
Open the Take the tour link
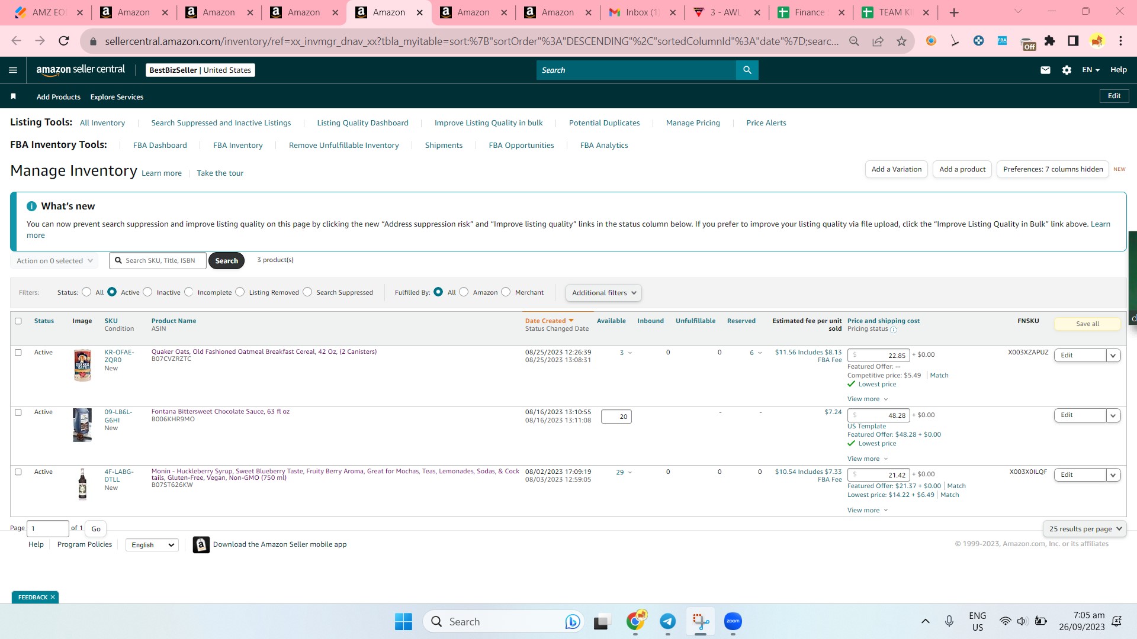pyautogui.click(x=220, y=173)
